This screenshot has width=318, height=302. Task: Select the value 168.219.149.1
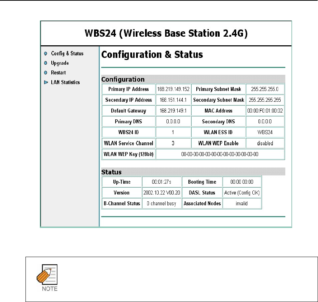pyautogui.click(x=173, y=111)
